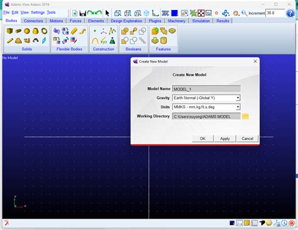This screenshot has height=230, width=298.
Task: Open the blue Help question icon
Action: point(290,13)
